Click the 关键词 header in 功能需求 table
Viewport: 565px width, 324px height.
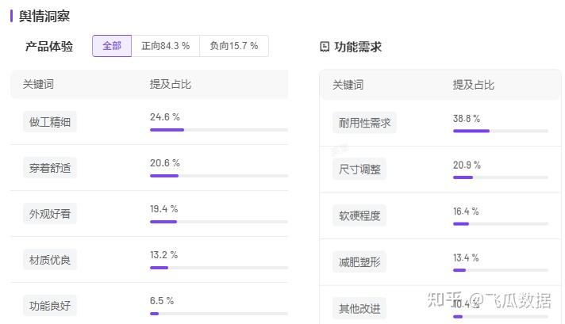pyautogui.click(x=348, y=86)
